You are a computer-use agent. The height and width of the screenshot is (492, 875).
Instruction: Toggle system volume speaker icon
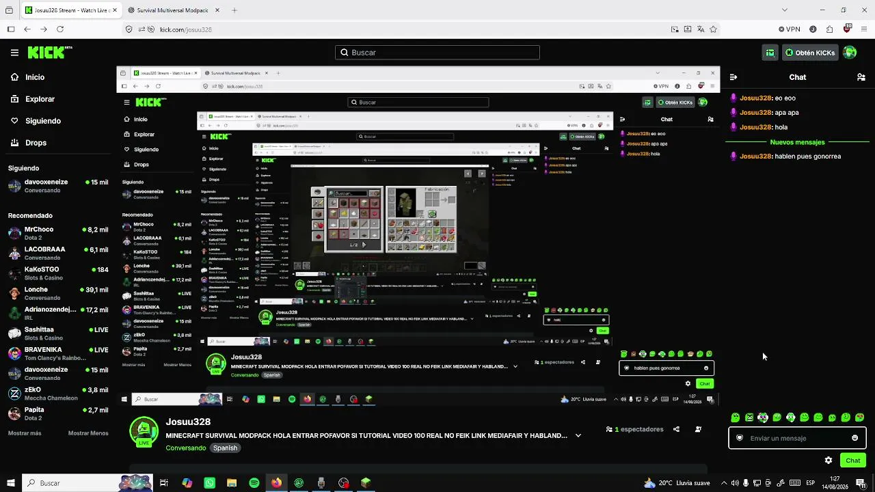coord(735,483)
